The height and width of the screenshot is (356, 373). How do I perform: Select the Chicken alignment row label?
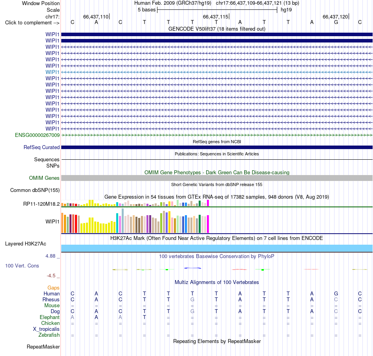point(50,323)
